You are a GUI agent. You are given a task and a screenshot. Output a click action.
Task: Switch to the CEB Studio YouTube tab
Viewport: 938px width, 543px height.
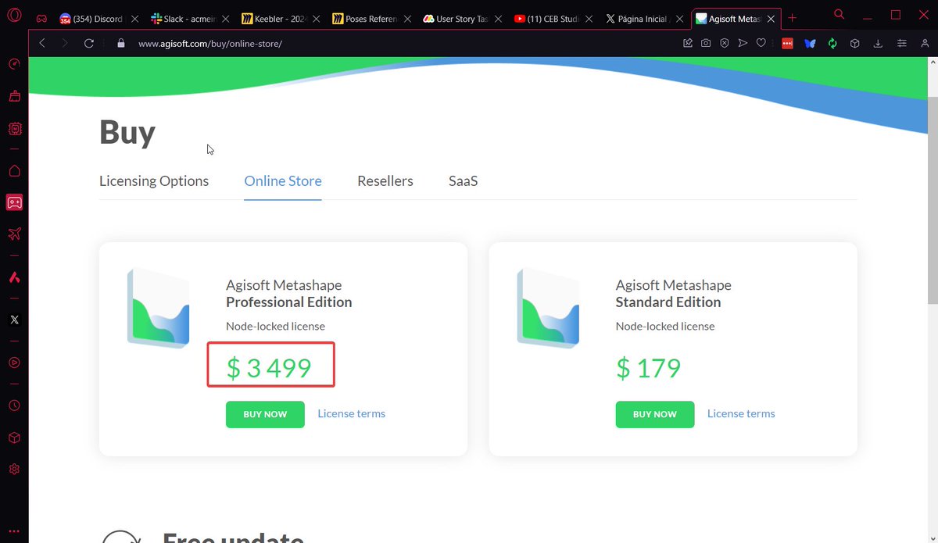(x=554, y=19)
